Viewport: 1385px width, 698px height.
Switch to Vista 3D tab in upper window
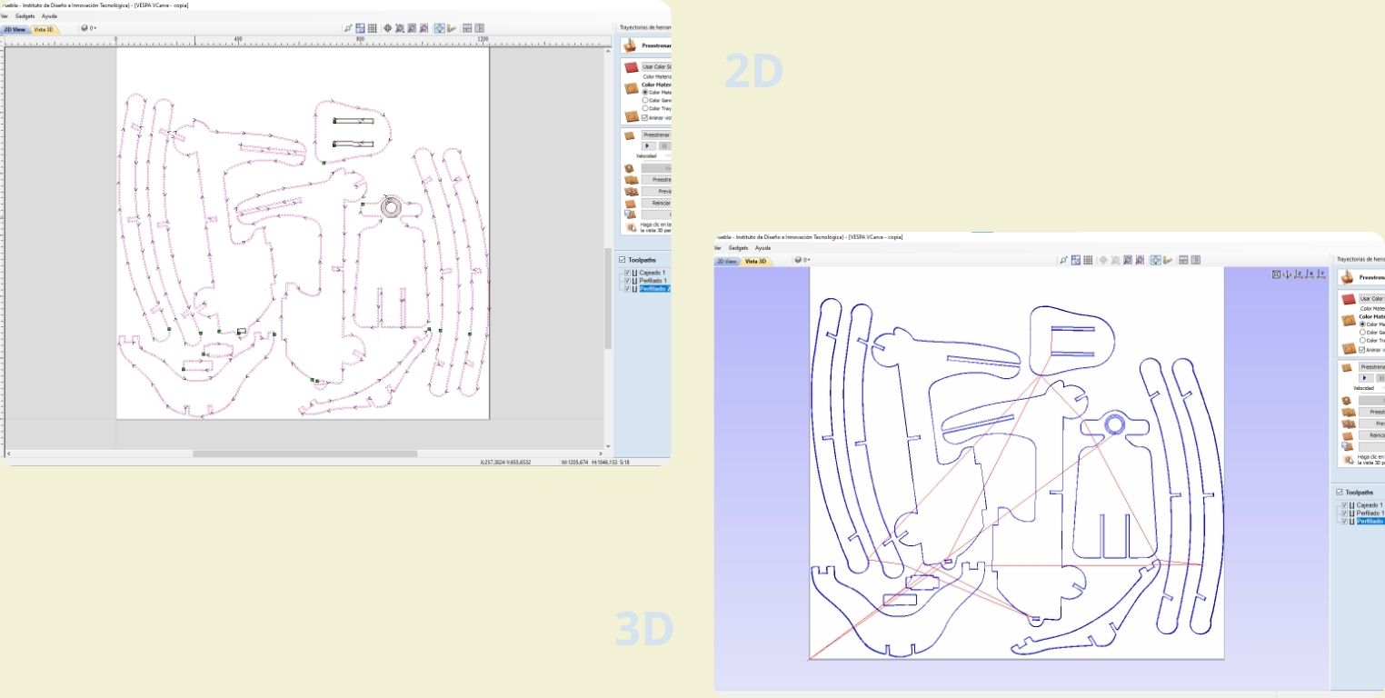click(43, 29)
